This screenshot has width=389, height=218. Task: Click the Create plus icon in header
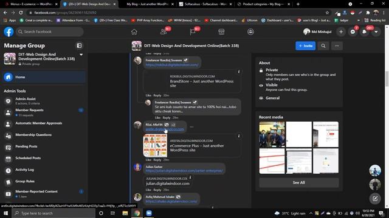tap(341, 32)
